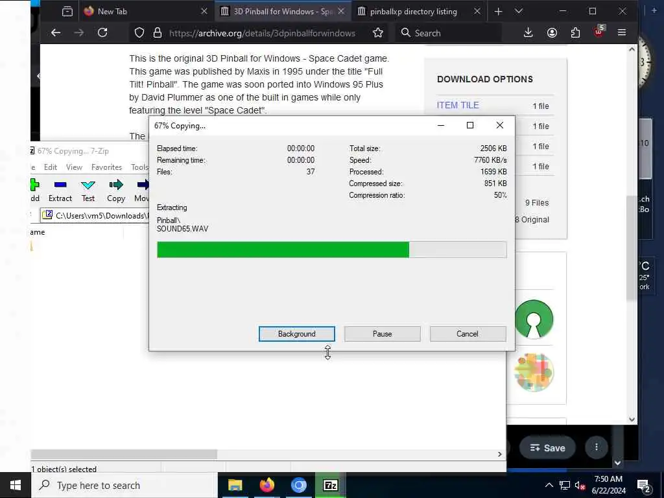The height and width of the screenshot is (498, 664).
Task: Click the Firefox View icon left of tabs
Action: click(67, 12)
